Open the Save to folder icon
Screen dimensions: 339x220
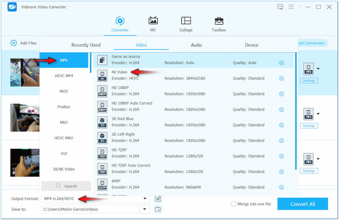click(x=158, y=209)
